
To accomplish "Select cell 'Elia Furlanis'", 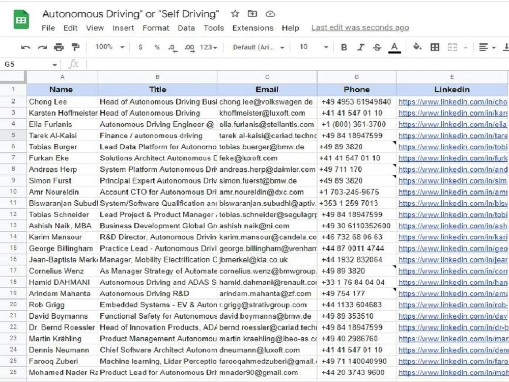I will point(62,124).
